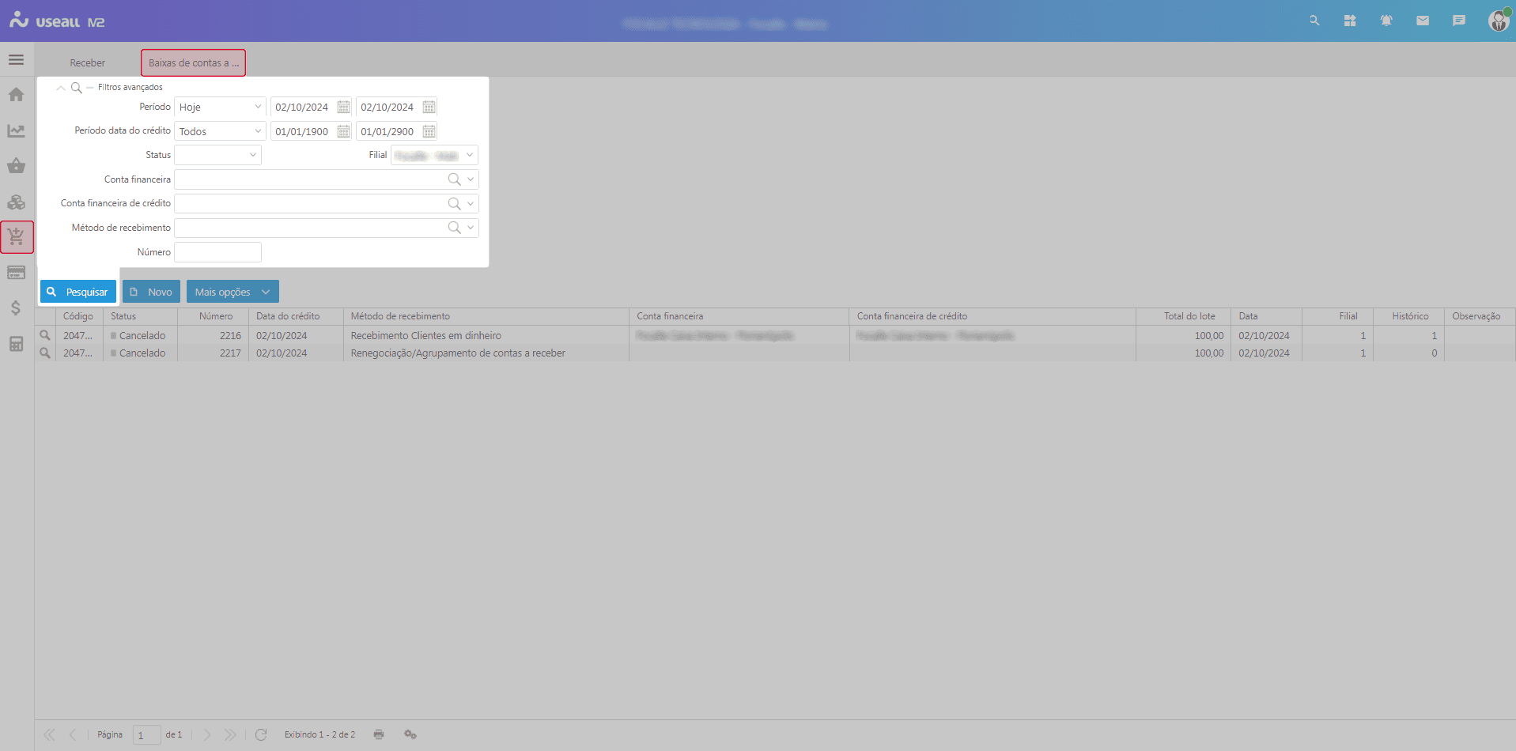The height and width of the screenshot is (751, 1516).
Task: Refresh the grid using reload icon
Action: point(261,734)
